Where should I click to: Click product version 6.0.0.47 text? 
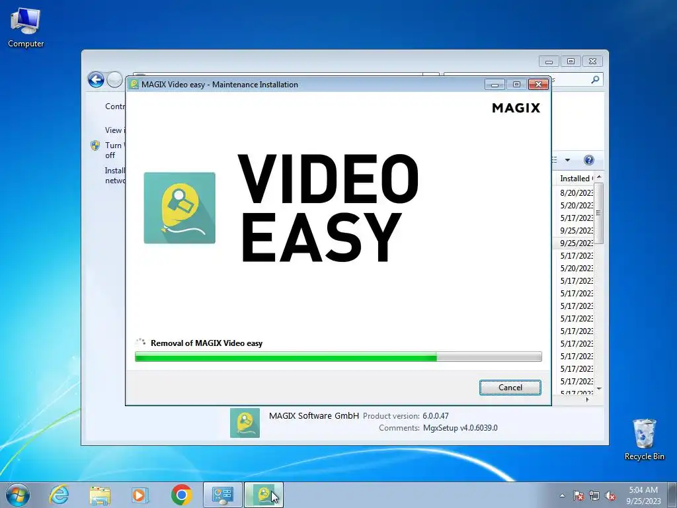(x=435, y=416)
